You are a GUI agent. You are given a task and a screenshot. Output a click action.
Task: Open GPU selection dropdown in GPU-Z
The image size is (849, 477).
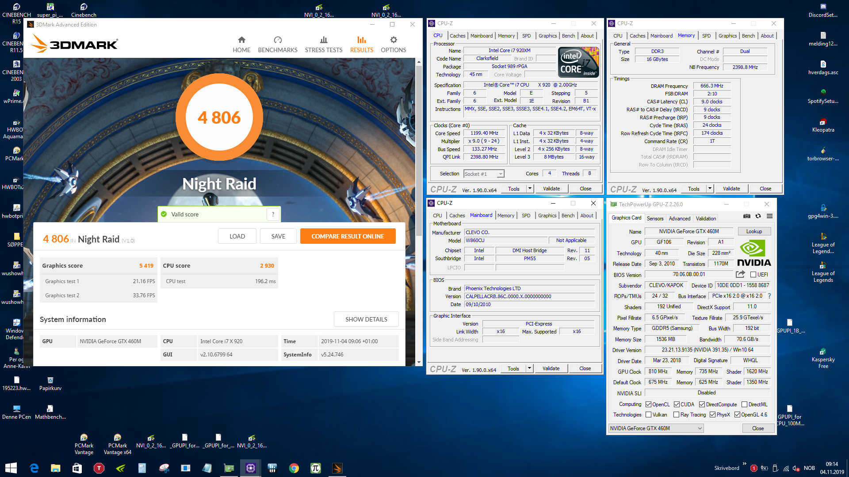pyautogui.click(x=656, y=428)
